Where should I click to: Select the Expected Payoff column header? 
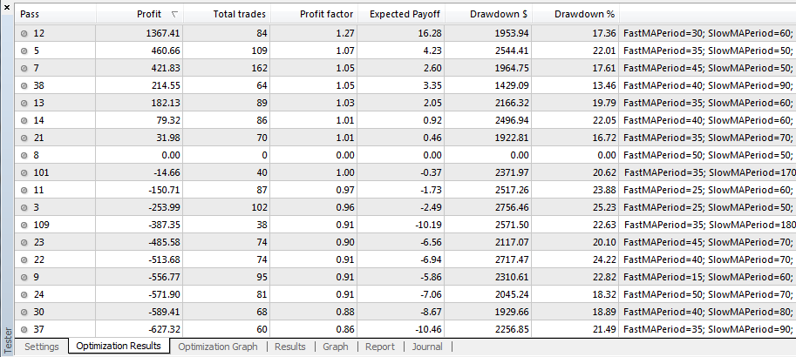[401, 15]
